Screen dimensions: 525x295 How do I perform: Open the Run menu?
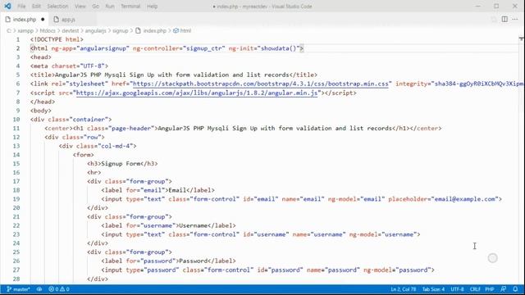tap(110, 7)
